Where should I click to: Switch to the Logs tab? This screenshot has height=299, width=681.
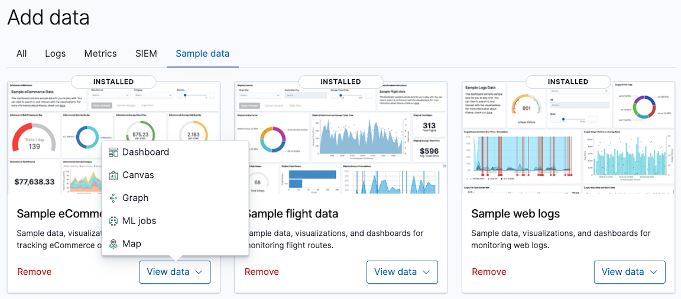[x=56, y=53]
